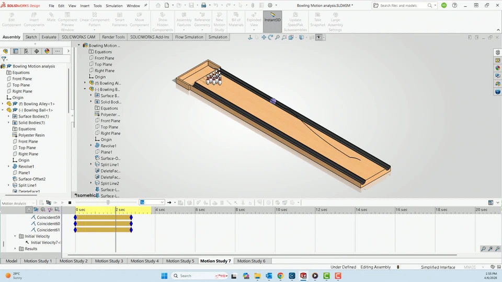Viewport: 502px width, 282px height.
Task: Click the user account avatar button
Action: [444, 5]
